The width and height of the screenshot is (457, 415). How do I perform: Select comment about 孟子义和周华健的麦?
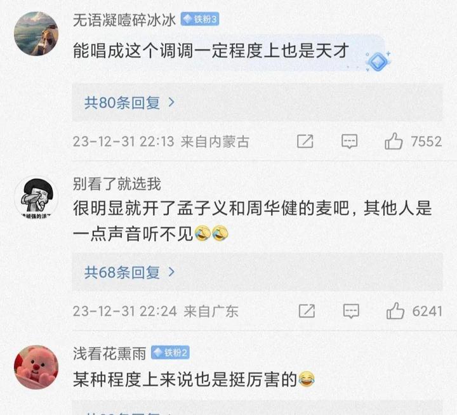point(253,221)
